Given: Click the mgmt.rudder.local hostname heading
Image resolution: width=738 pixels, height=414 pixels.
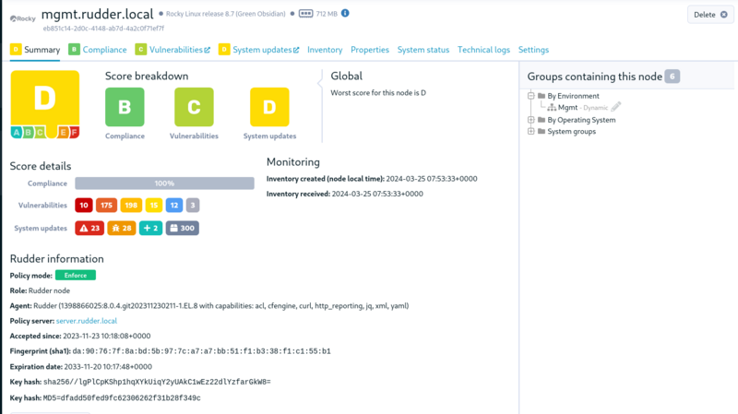Looking at the screenshot, I should tap(98, 14).
